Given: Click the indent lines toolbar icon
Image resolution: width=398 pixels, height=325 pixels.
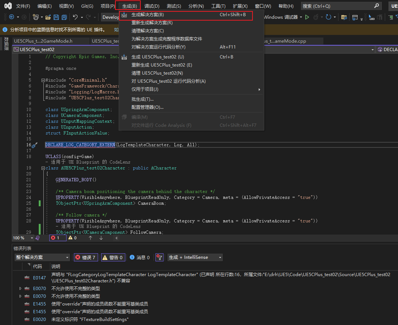Looking at the screenshot, I should (x=391, y=17).
